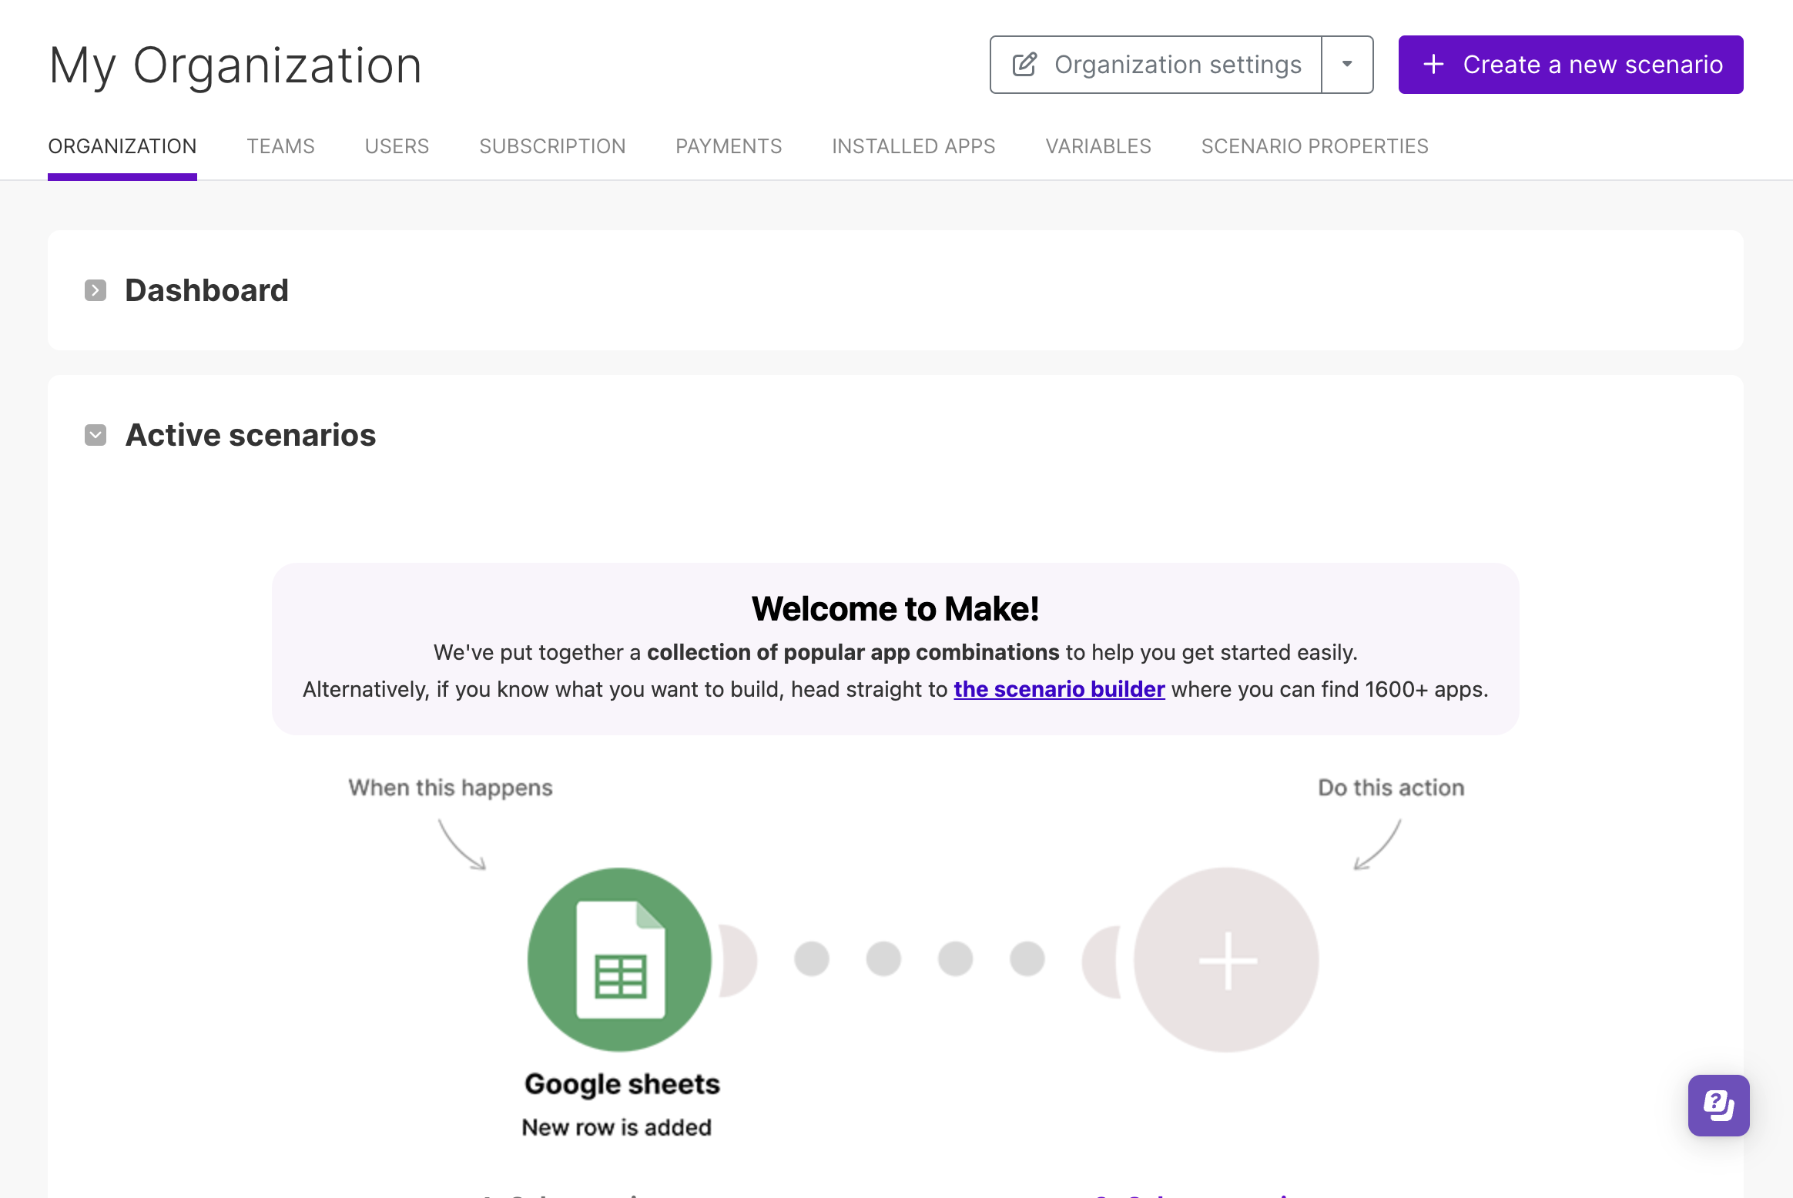Click the Google Sheets module icon

(620, 959)
